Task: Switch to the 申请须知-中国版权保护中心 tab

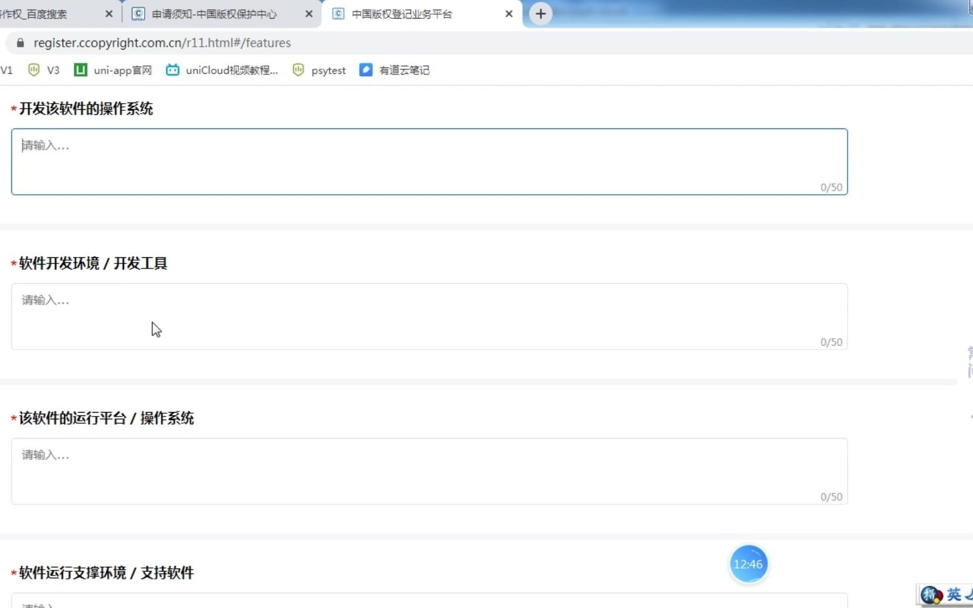Action: click(222, 14)
